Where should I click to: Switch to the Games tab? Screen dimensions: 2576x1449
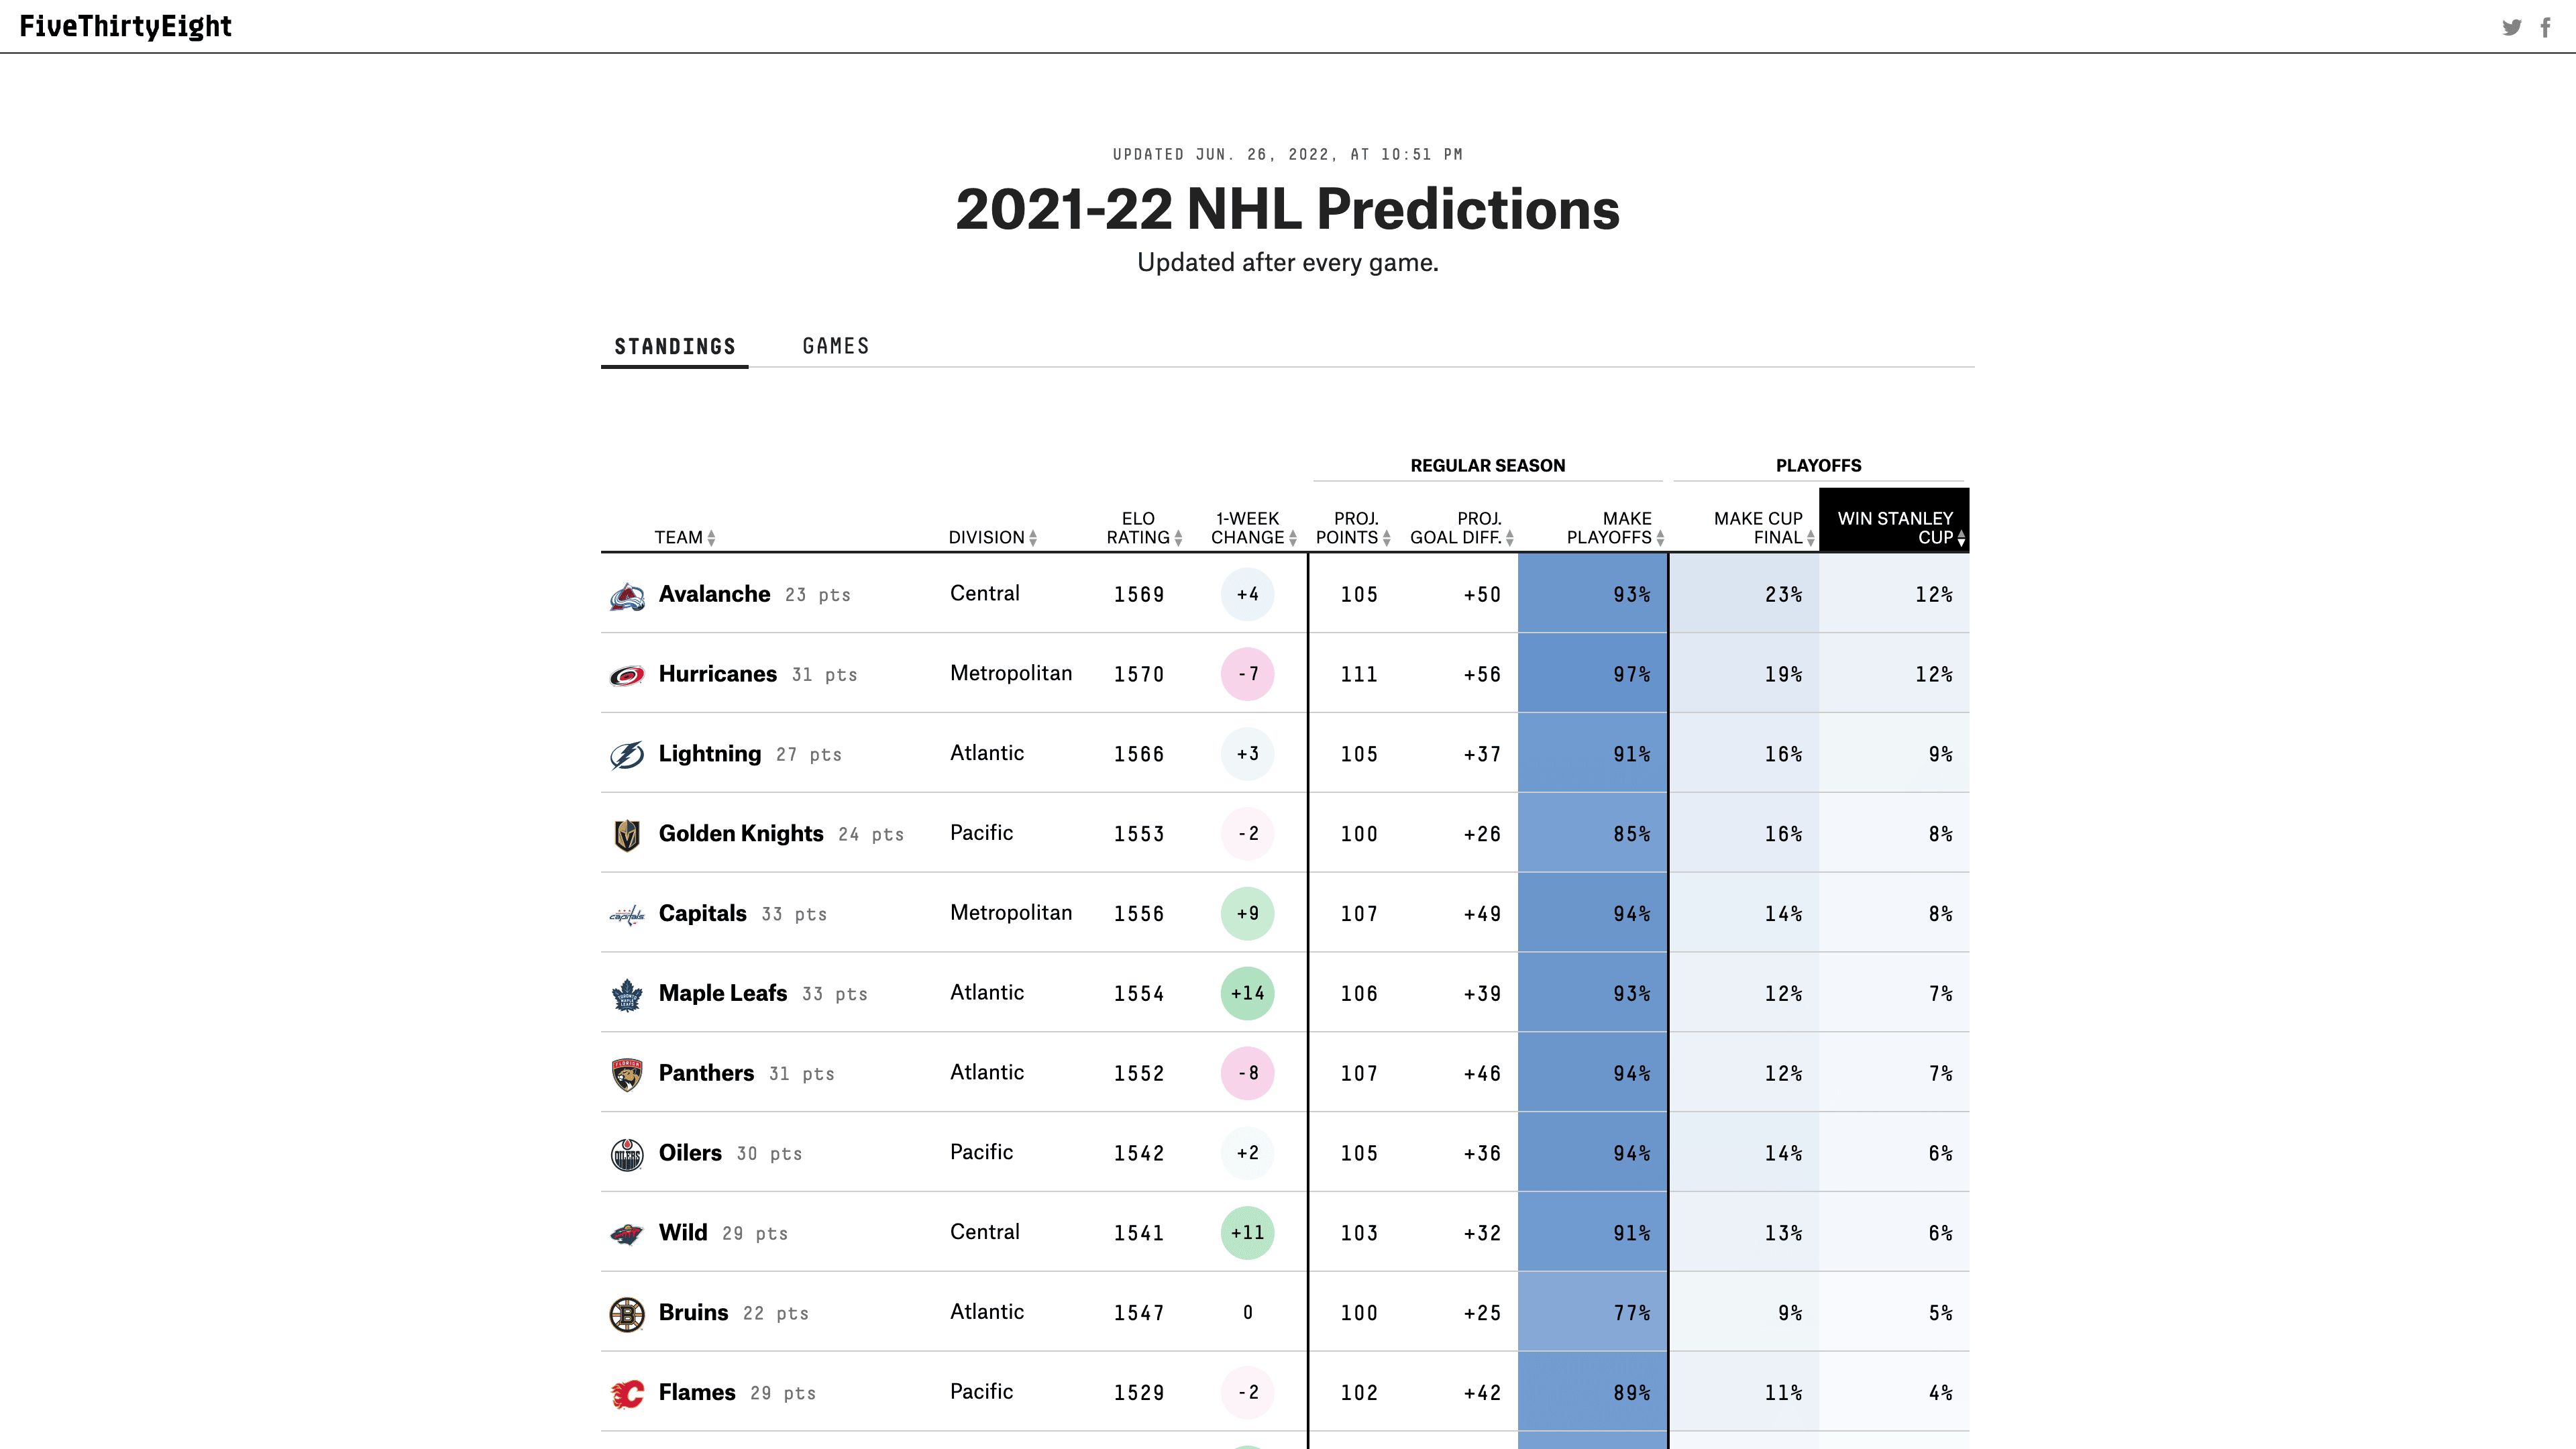click(x=836, y=346)
